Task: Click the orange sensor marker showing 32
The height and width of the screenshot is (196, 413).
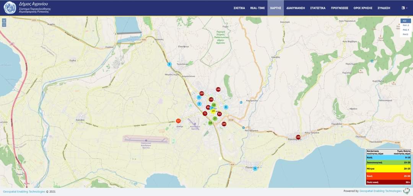Action: coord(178,121)
